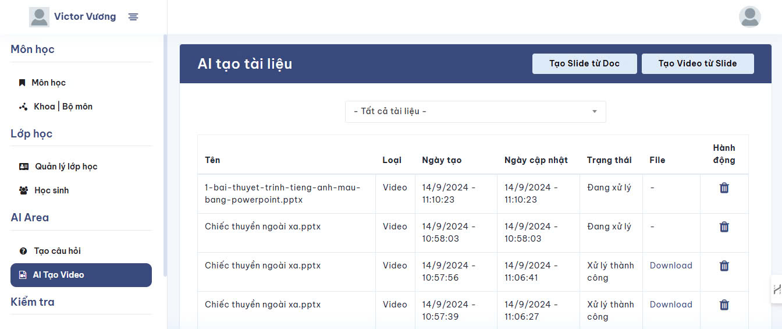Click trash icon for row created 10:58:03

[x=724, y=227]
